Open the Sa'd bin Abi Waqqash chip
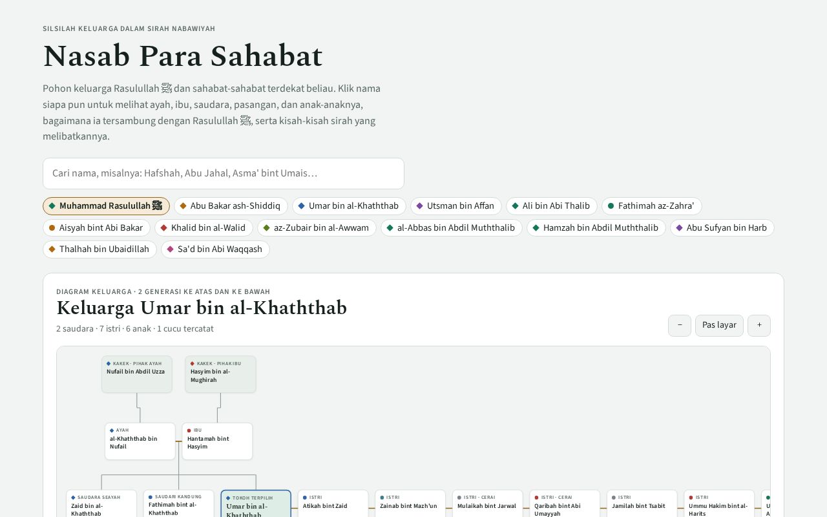Screen dimensions: 827x517 pos(215,249)
